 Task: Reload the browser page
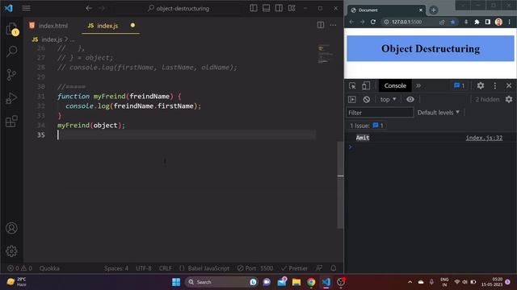tap(373, 22)
